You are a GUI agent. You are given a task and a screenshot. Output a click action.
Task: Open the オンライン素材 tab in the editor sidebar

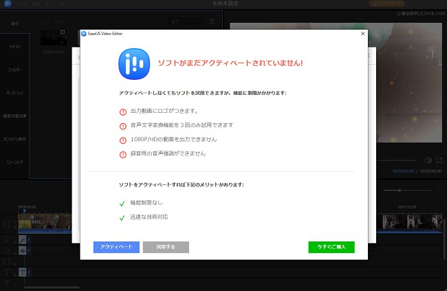[15, 139]
